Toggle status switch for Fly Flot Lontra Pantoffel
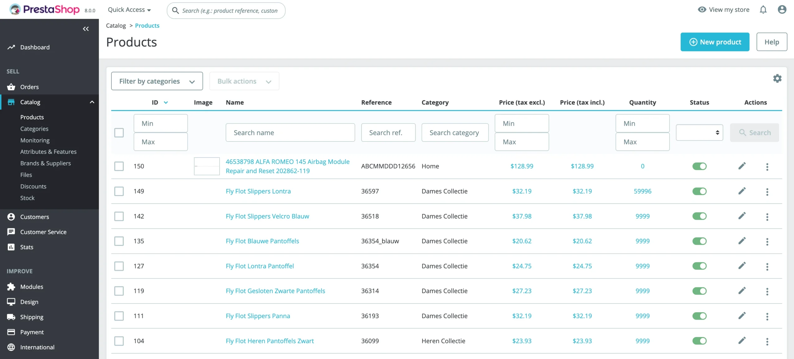794x359 pixels. click(x=699, y=266)
